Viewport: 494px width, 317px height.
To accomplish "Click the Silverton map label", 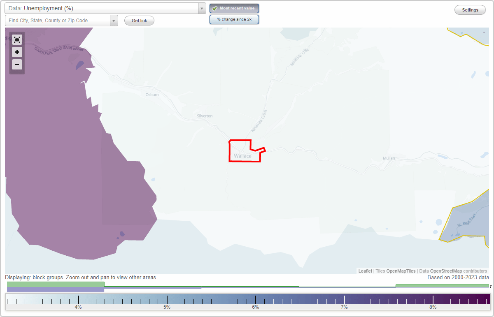I will tap(205, 116).
